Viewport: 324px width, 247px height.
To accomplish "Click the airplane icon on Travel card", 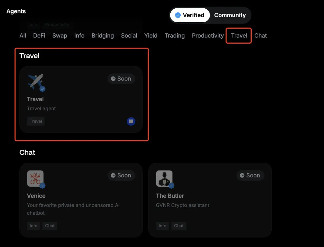I will click(35, 82).
